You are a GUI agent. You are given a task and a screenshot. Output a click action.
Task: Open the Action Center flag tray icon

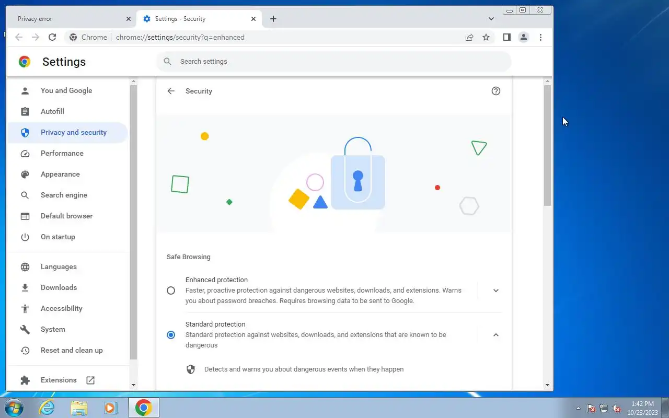591,408
